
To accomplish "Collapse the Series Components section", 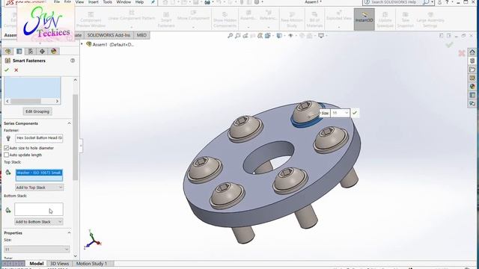I will pos(69,123).
